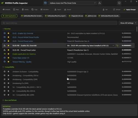
Task: Click the user icon on DLSS-RR - Enable DLL Override row
Action: click(x=4, y=46)
